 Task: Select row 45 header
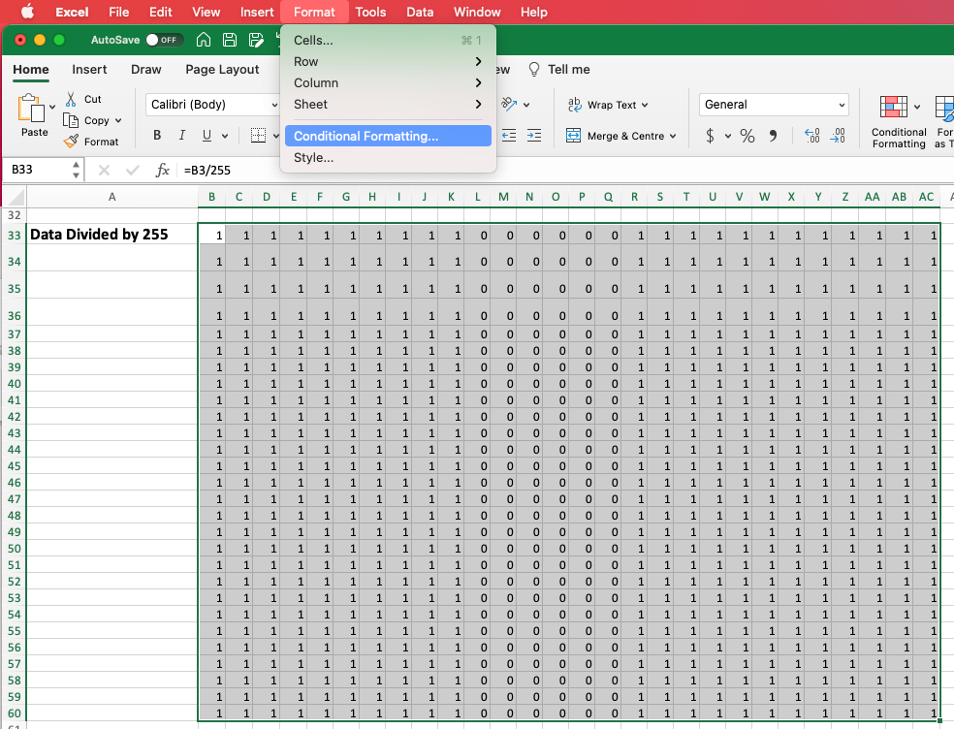click(x=14, y=466)
